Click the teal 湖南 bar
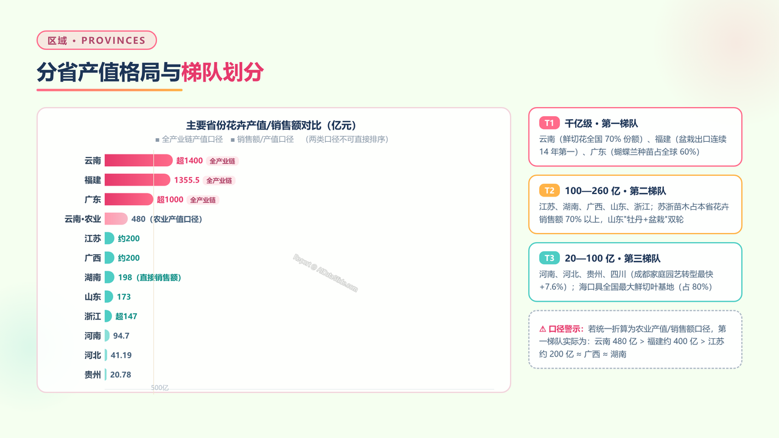The height and width of the screenshot is (438, 779). coord(110,277)
